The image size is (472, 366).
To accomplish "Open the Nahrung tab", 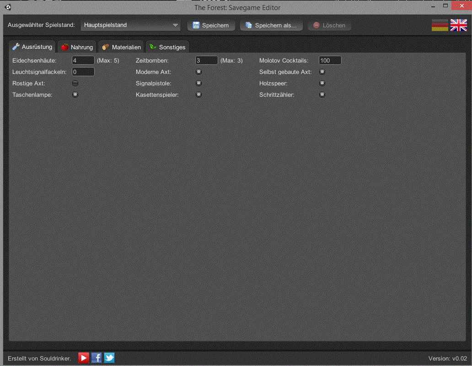I will 77,47.
